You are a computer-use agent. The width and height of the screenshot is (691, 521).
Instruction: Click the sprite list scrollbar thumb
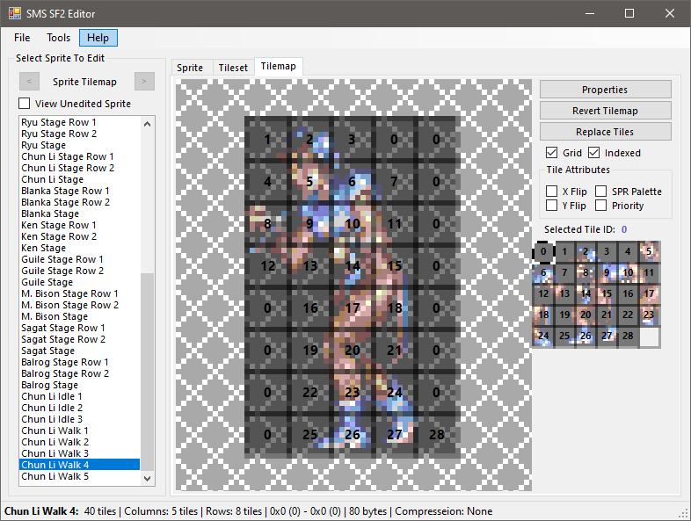[147, 372]
